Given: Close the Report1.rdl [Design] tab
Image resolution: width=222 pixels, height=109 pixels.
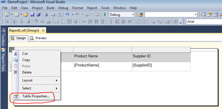Looking at the screenshot, I should tap(43, 30).
